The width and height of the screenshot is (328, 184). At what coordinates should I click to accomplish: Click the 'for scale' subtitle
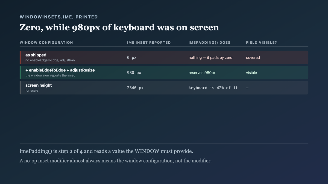pos(32,91)
